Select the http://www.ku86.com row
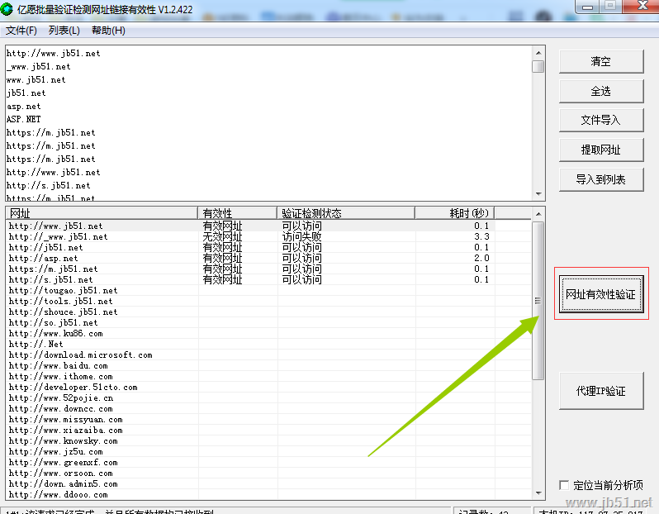 [x=269, y=334]
